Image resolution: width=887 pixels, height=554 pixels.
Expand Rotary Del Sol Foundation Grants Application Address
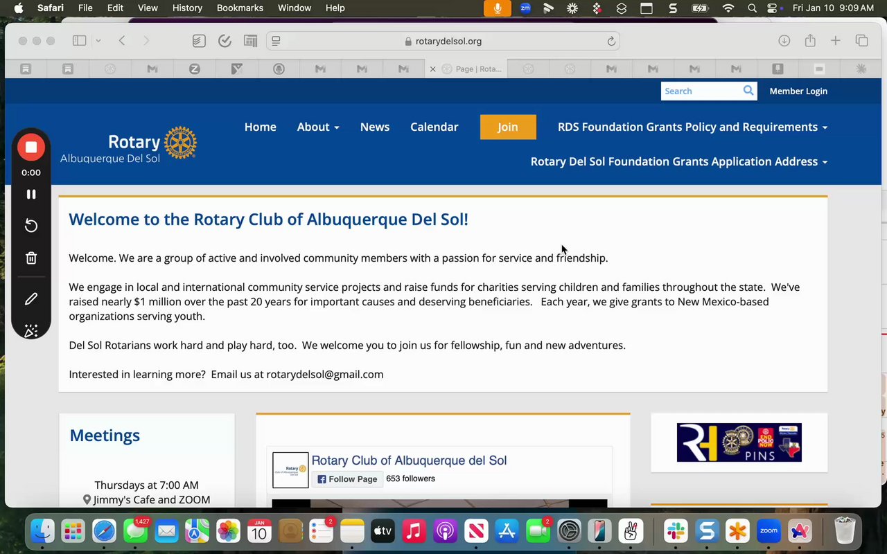coord(679,161)
